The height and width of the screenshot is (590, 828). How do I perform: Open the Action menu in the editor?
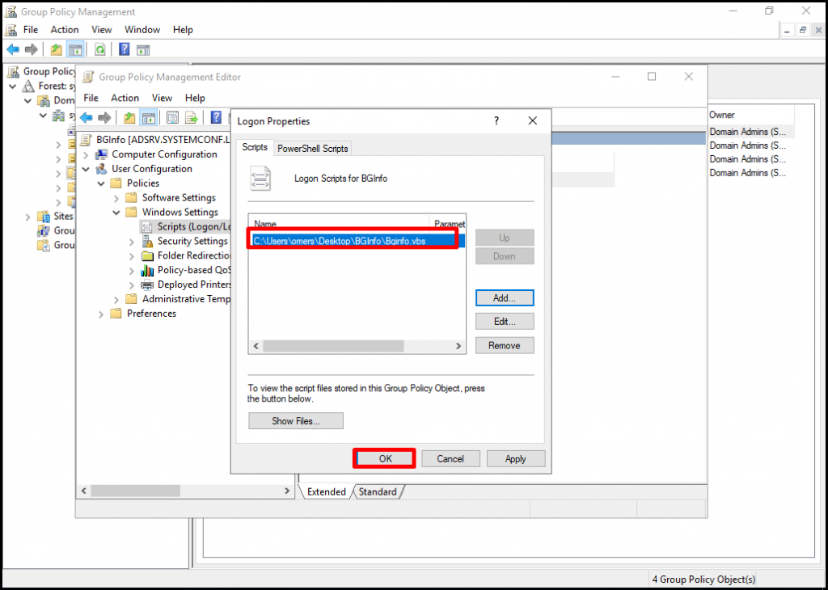click(x=125, y=98)
